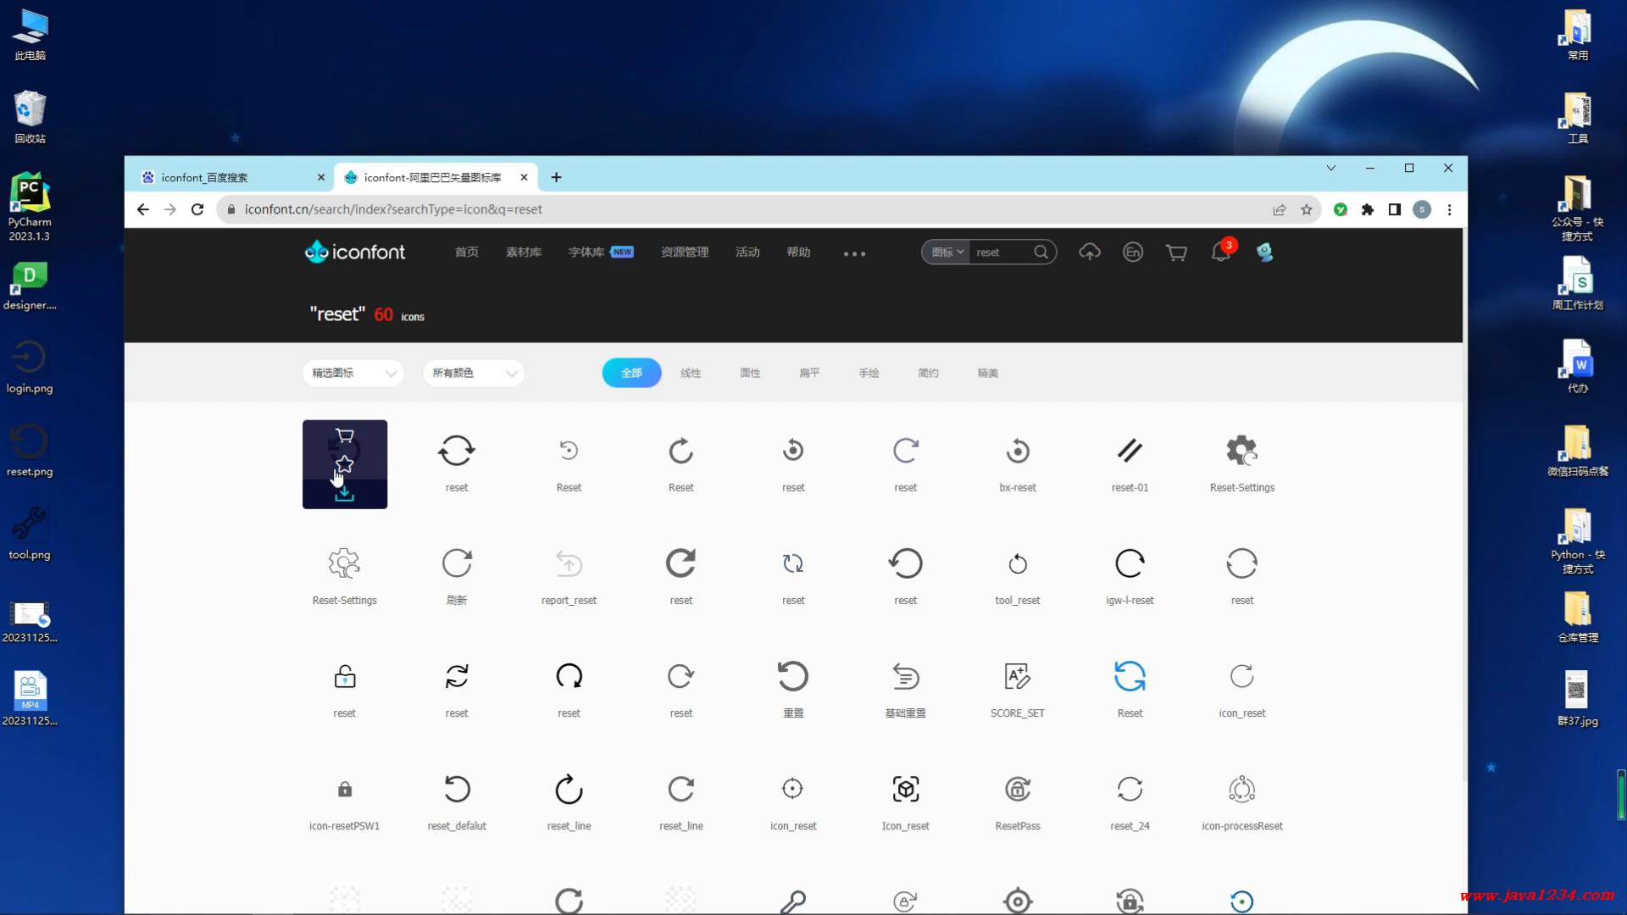Bookmark this page with star

[x=1306, y=209]
